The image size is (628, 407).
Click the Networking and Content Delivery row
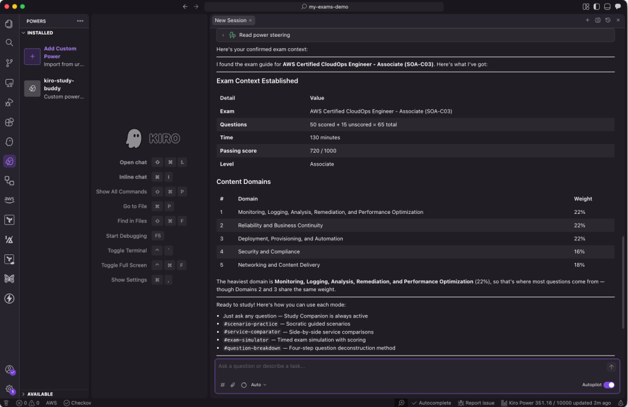[415, 265]
